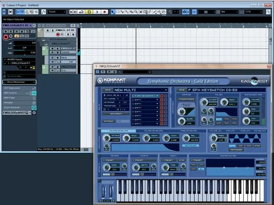The width and height of the screenshot is (274, 205).
Task: Switch to the FREE ENVELOPE tab
Action: [188, 131]
